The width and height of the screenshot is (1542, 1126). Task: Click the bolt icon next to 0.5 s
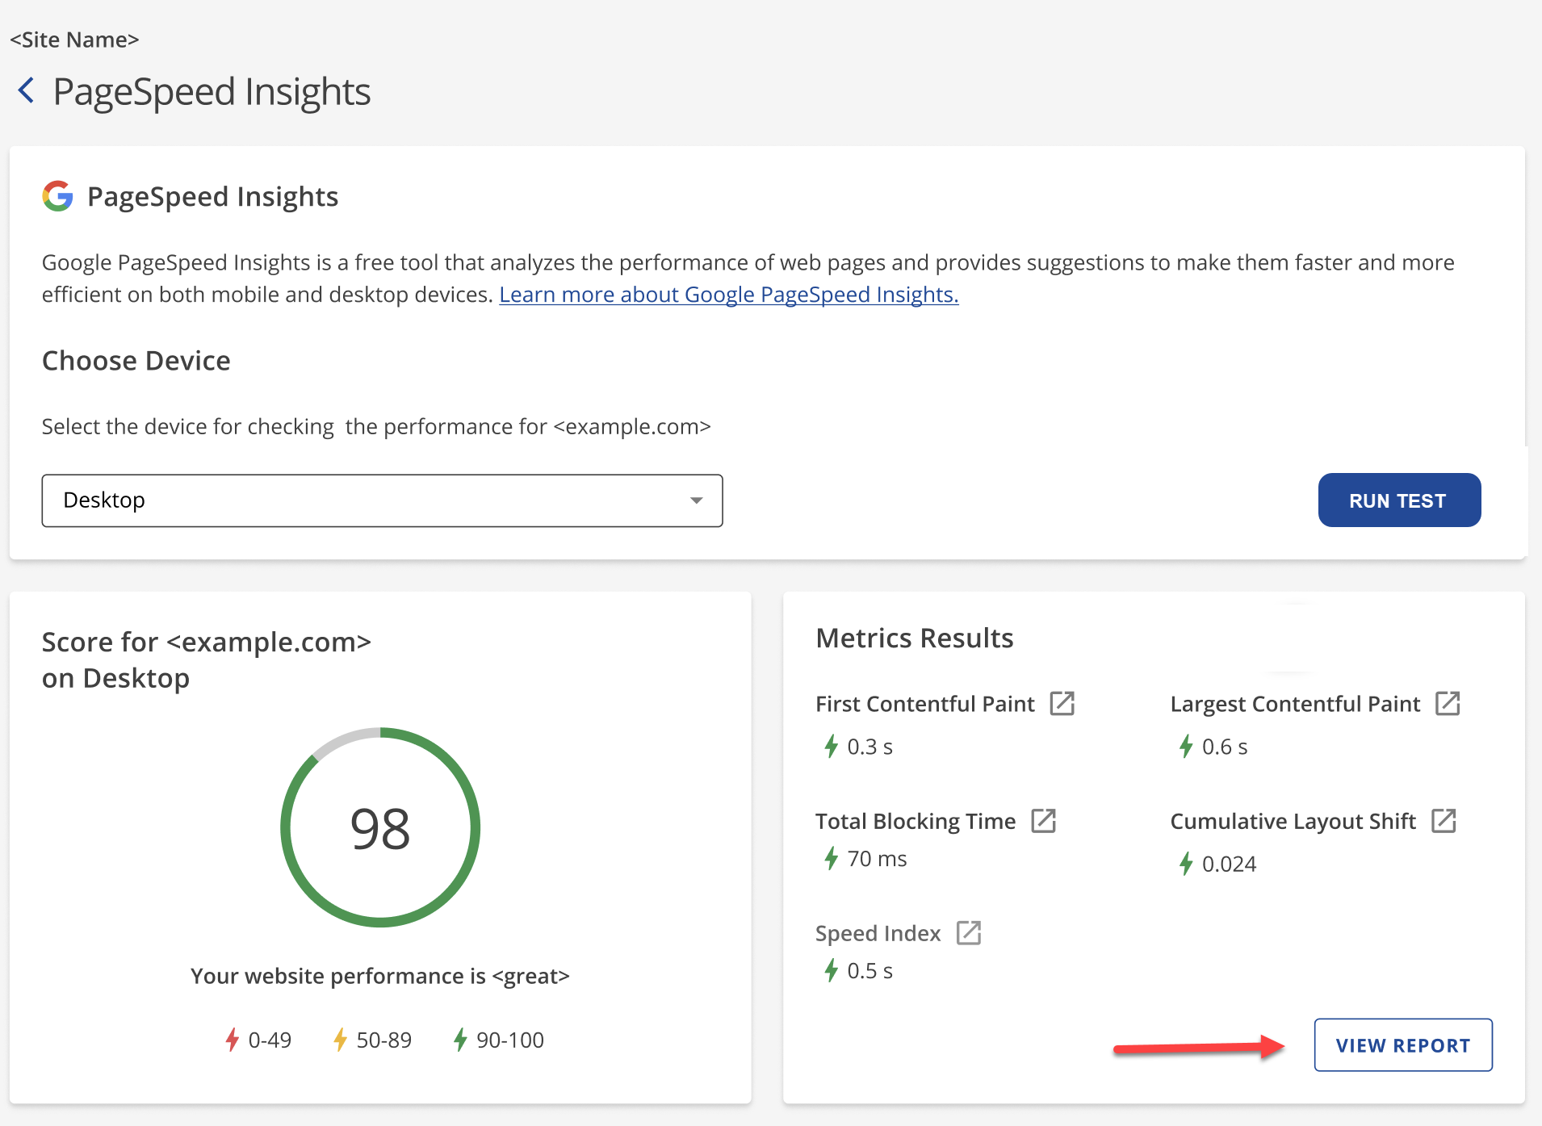(x=831, y=970)
